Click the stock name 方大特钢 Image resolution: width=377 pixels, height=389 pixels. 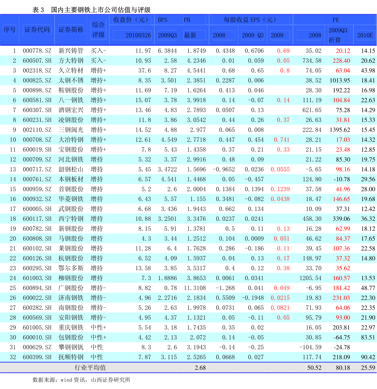click(71, 61)
